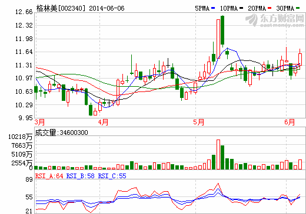Click the 4月 month marker

(104, 123)
